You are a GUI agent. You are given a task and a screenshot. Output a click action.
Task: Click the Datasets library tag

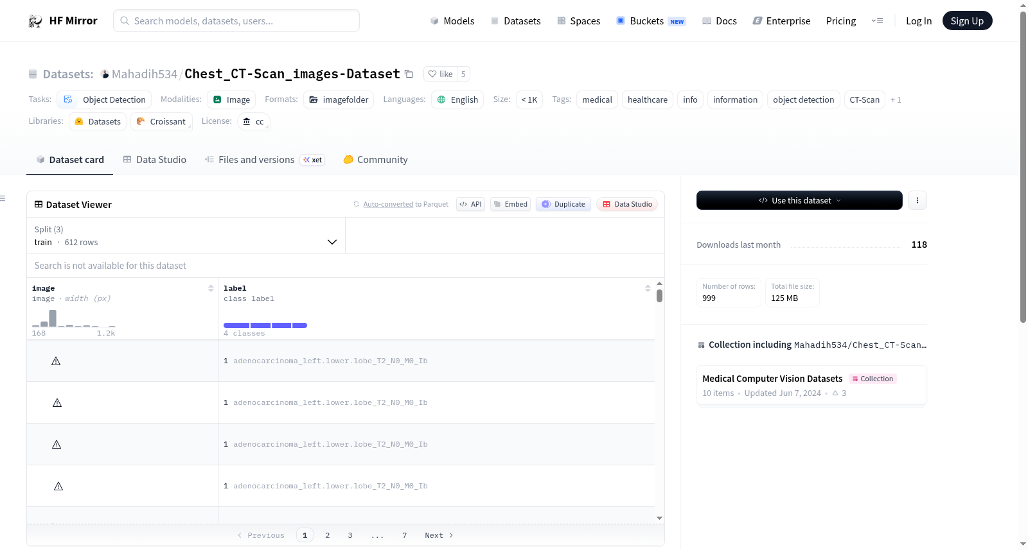[98, 121]
